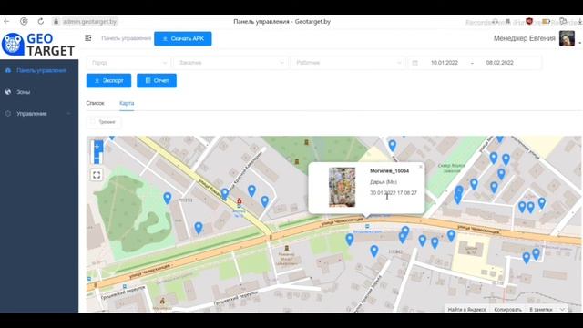583x328 pixels.
Task: Click the Могилёв_15064 title in popup
Action: tap(389, 171)
